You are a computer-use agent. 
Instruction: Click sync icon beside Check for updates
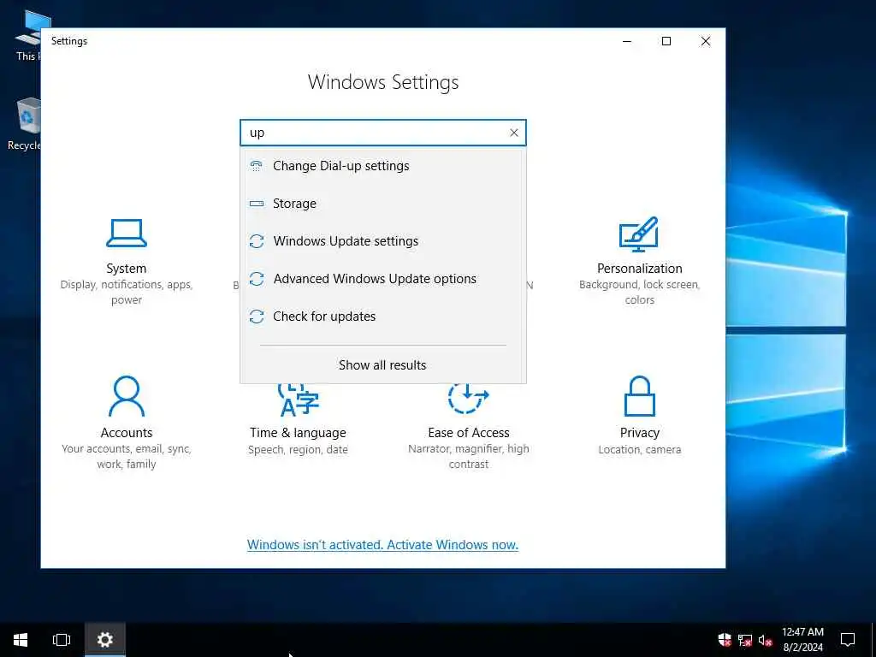pyautogui.click(x=257, y=317)
